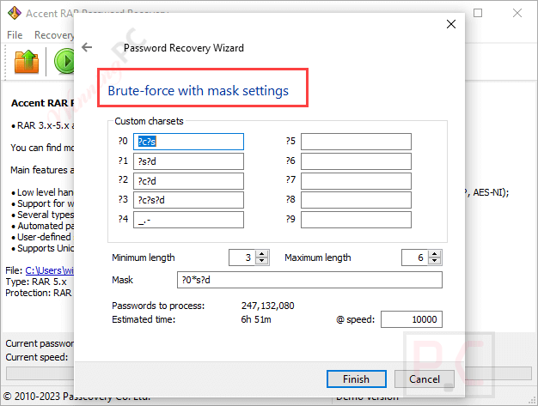Decrease Maximum length with down arrow

click(434, 261)
